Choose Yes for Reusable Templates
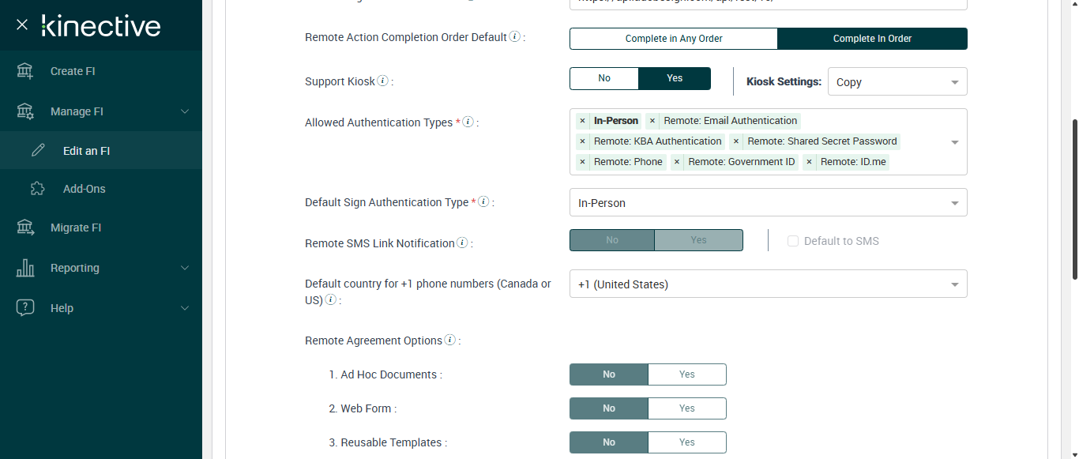1079x459 pixels. click(x=686, y=442)
